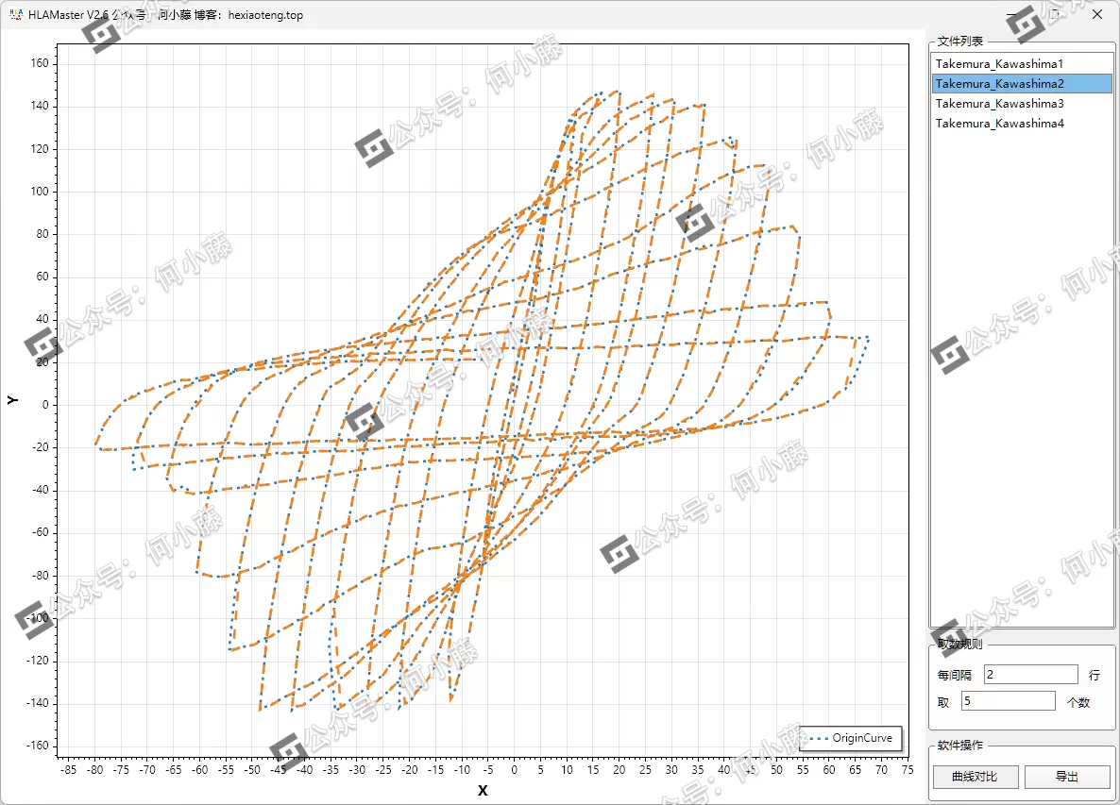The image size is (1120, 805).
Task: Click the 每间隔 row interval input field
Action: click(x=1030, y=674)
